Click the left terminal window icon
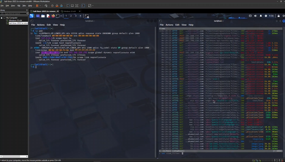 coord(32,21)
